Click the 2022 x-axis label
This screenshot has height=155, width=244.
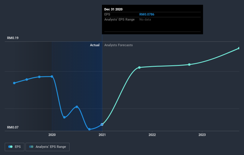pos(152,135)
